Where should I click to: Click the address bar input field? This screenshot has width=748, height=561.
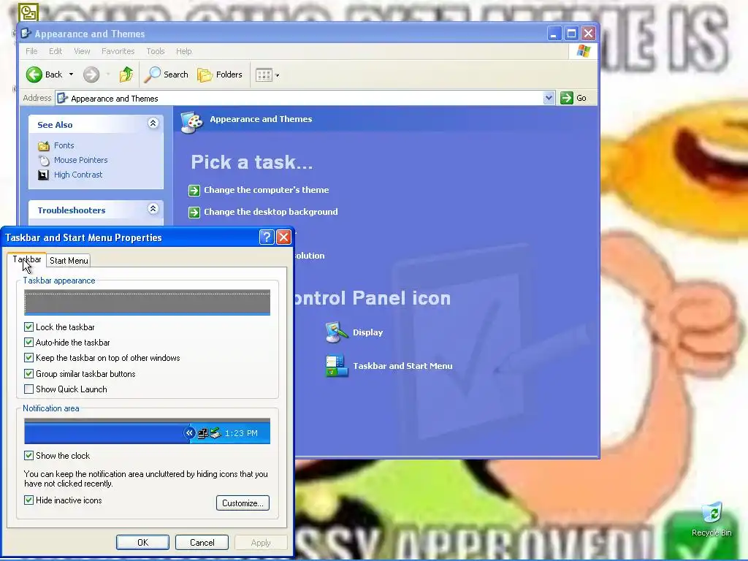point(305,99)
